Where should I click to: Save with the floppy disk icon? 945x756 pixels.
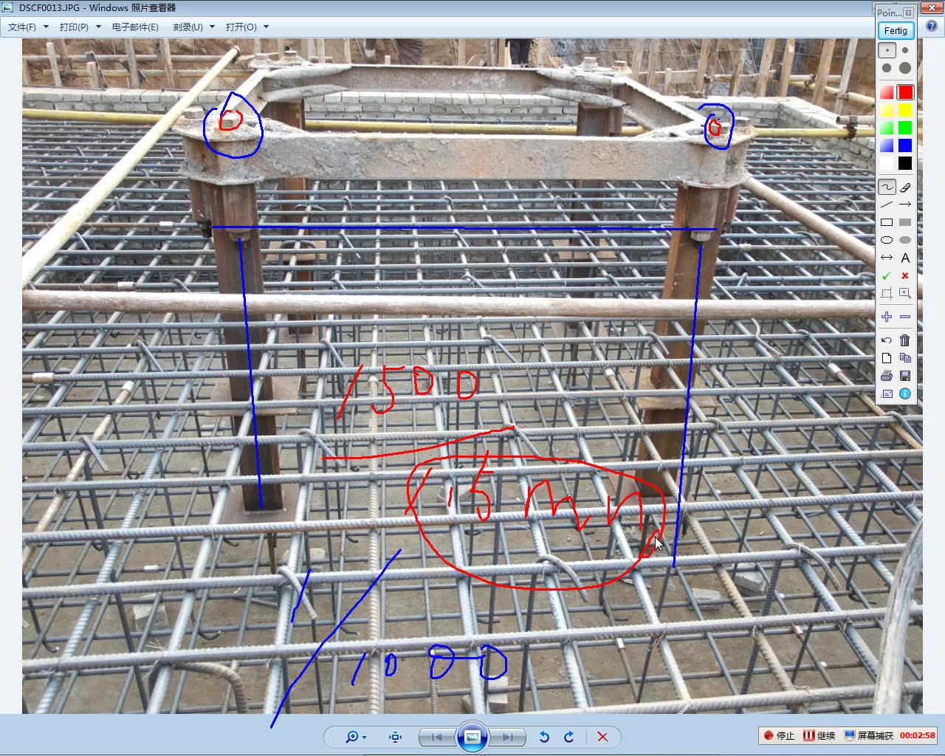(x=905, y=376)
